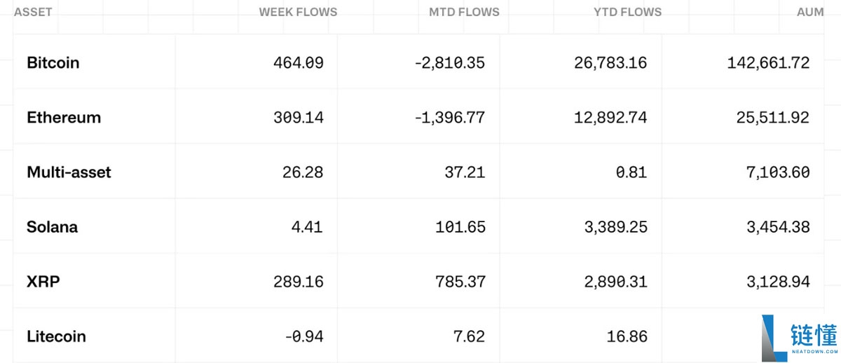Screen dimensions: 841x363
Task: Click Bitcoin's week flows value 464.09
Action: 299,63
